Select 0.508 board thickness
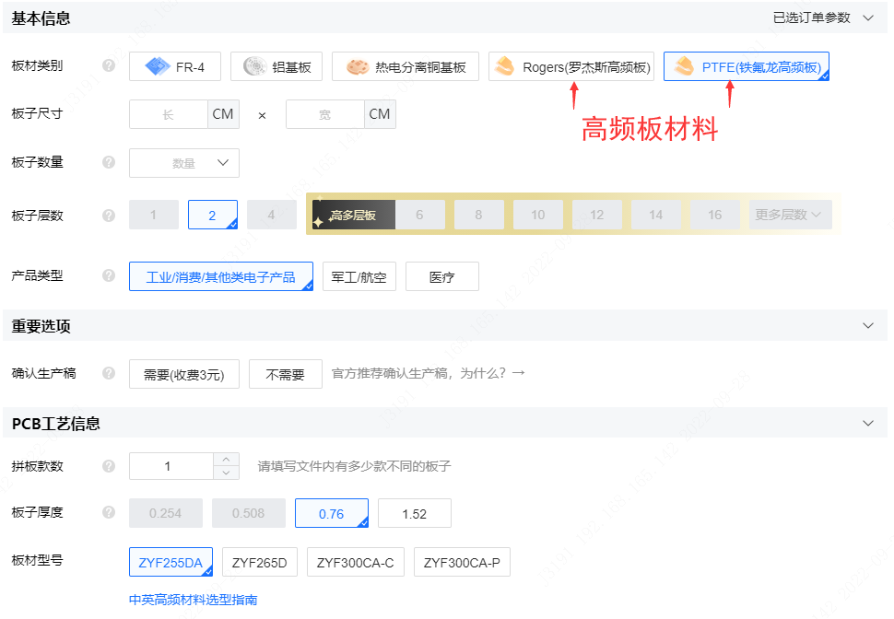 coord(249,513)
